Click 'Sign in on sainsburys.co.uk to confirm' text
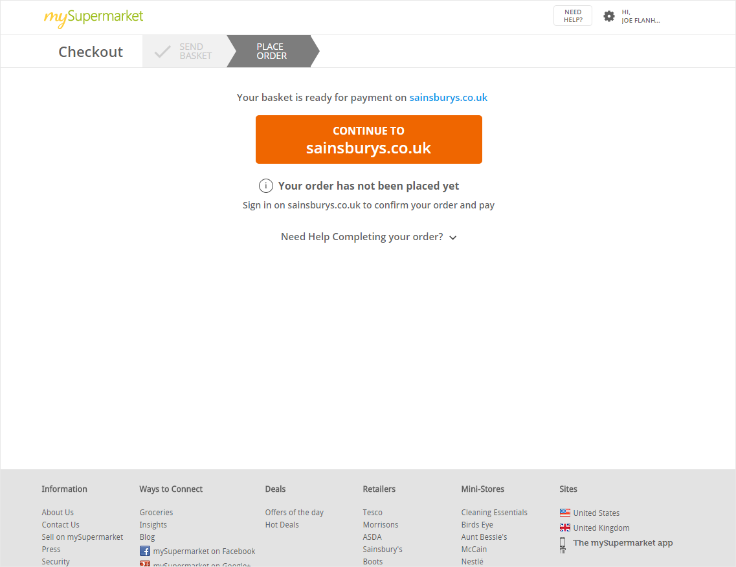 (x=368, y=205)
